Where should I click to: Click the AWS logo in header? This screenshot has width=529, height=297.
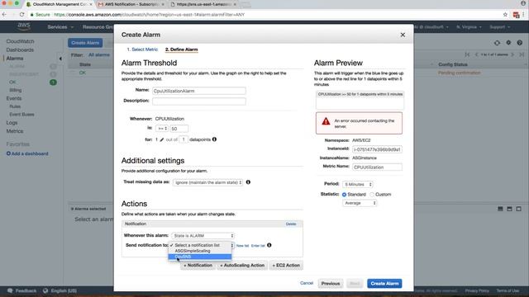(x=24, y=26)
